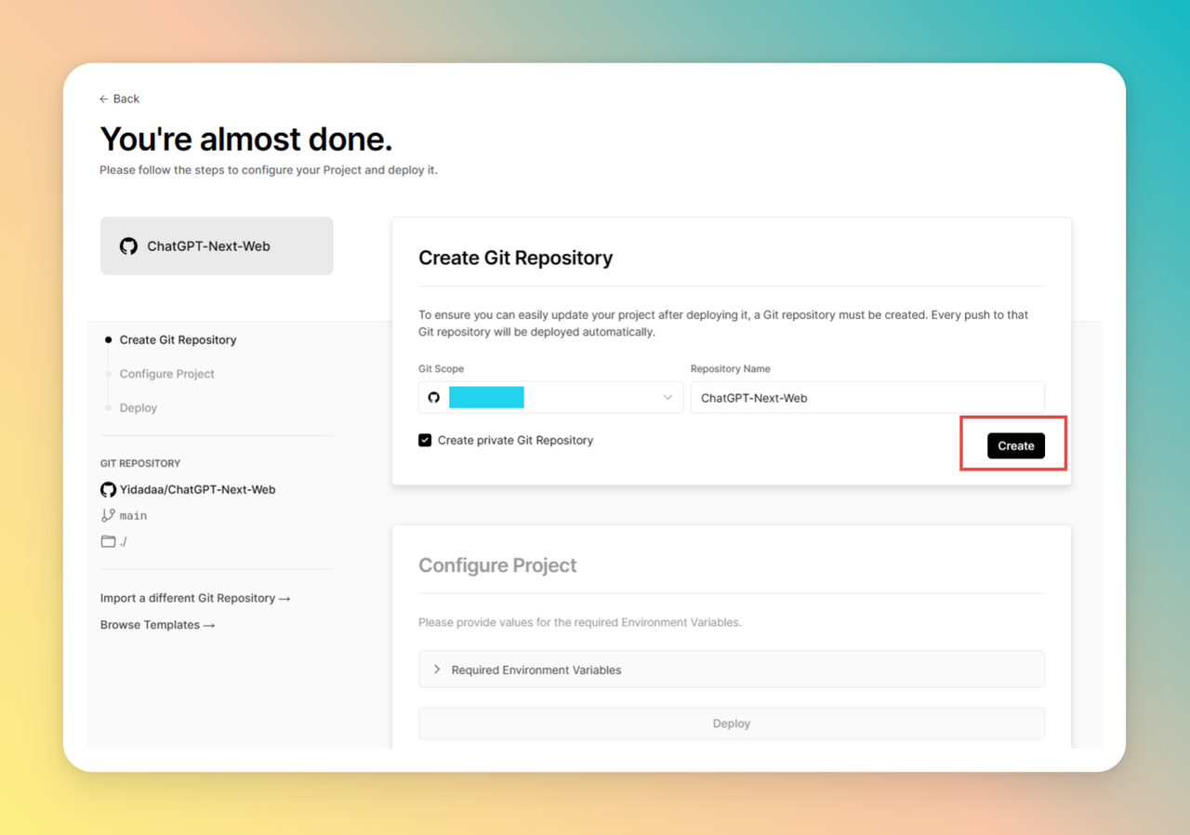Click GitHub icon beside Yidadaa/ChatGPT-Next-Web
Viewport: 1190px width, 835px height.
(x=109, y=490)
